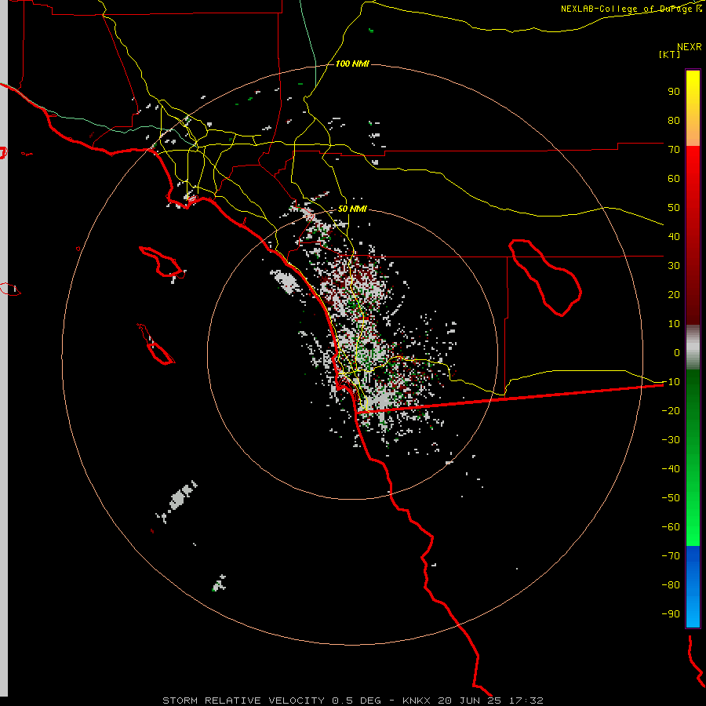706x706 pixels.
Task: Click the "KNKX" radar site identifier
Action: 417,701
